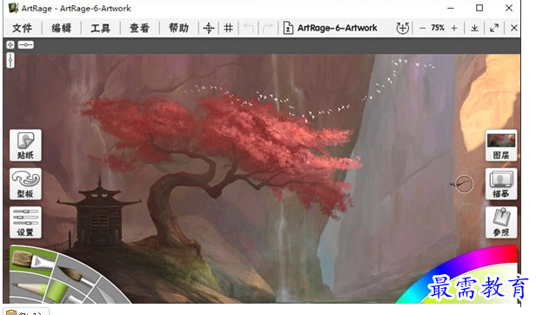This screenshot has width=536, height=315.
Task: Click the Undo arrow
Action: tap(249, 28)
